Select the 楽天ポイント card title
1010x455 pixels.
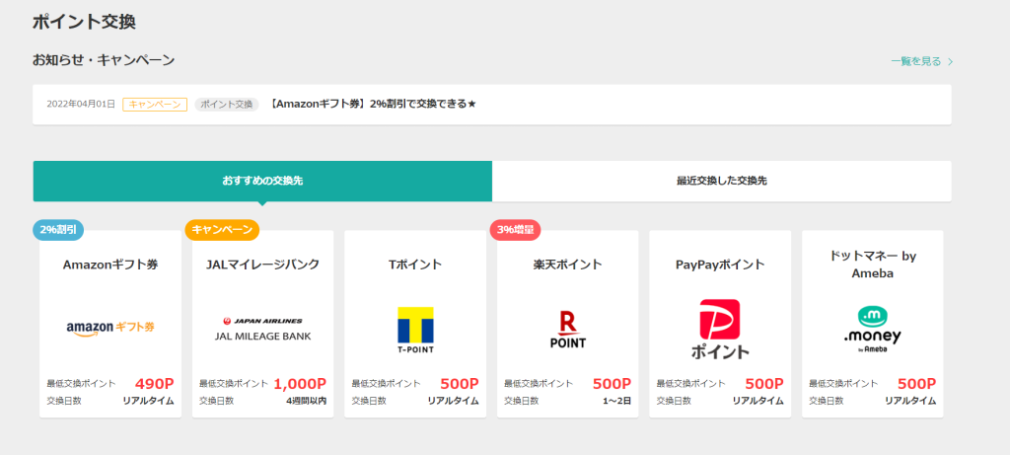pos(567,265)
